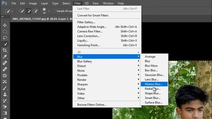
Task: Expand the Stylize submenu
Action: coord(107,89)
